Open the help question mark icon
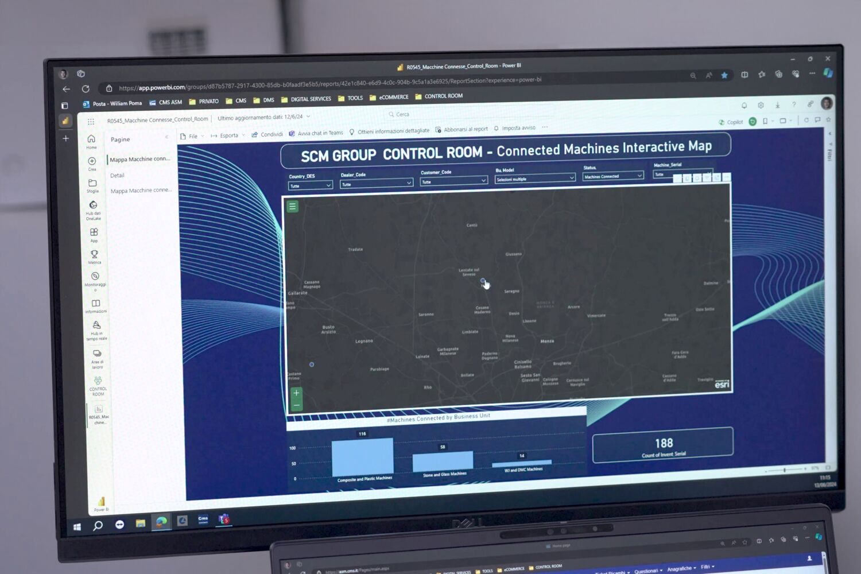This screenshot has height=574, width=861. [794, 104]
